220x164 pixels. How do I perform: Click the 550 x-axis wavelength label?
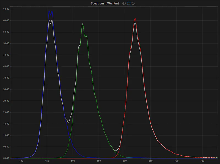[99, 161]
